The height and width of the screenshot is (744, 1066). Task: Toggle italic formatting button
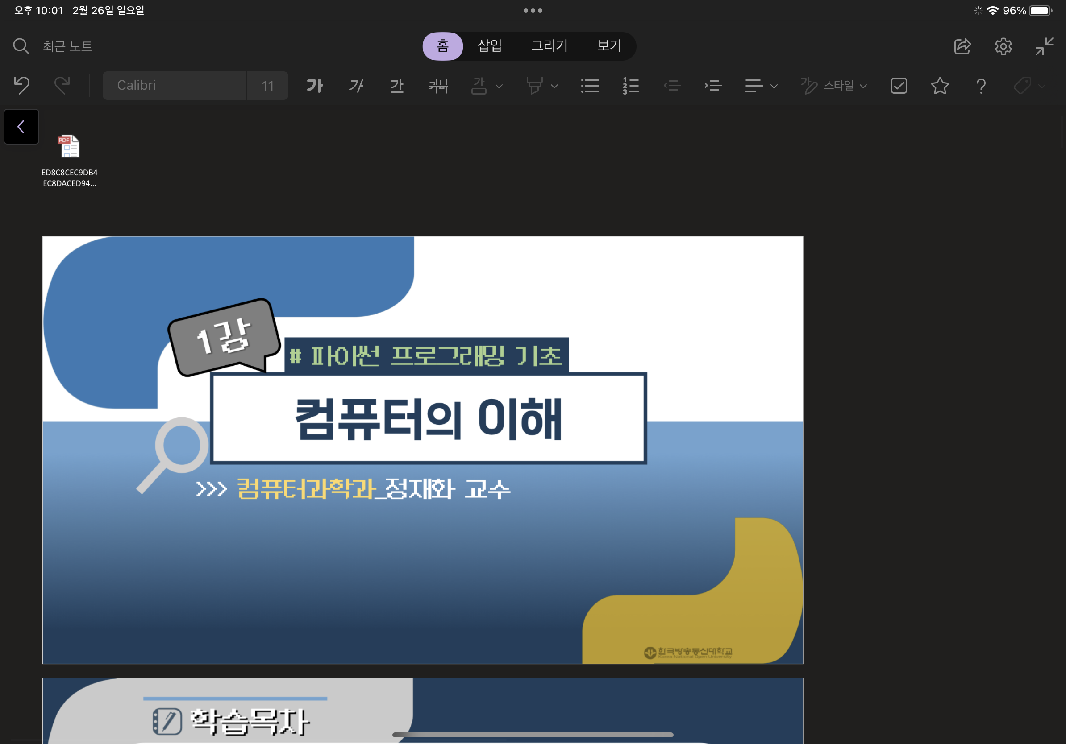point(356,85)
